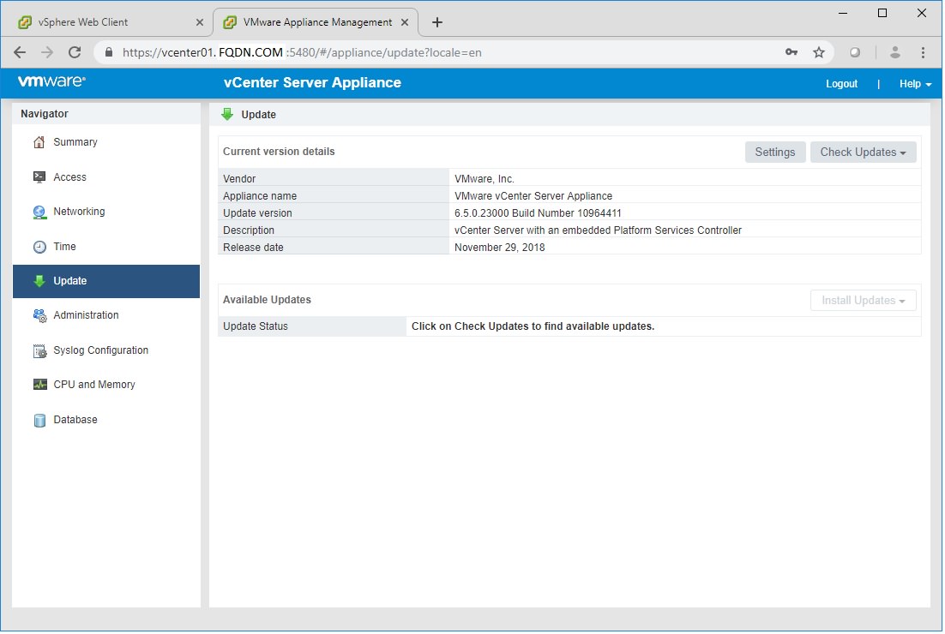Click the Current version details heading
The width and height of the screenshot is (945, 634).
click(x=279, y=152)
